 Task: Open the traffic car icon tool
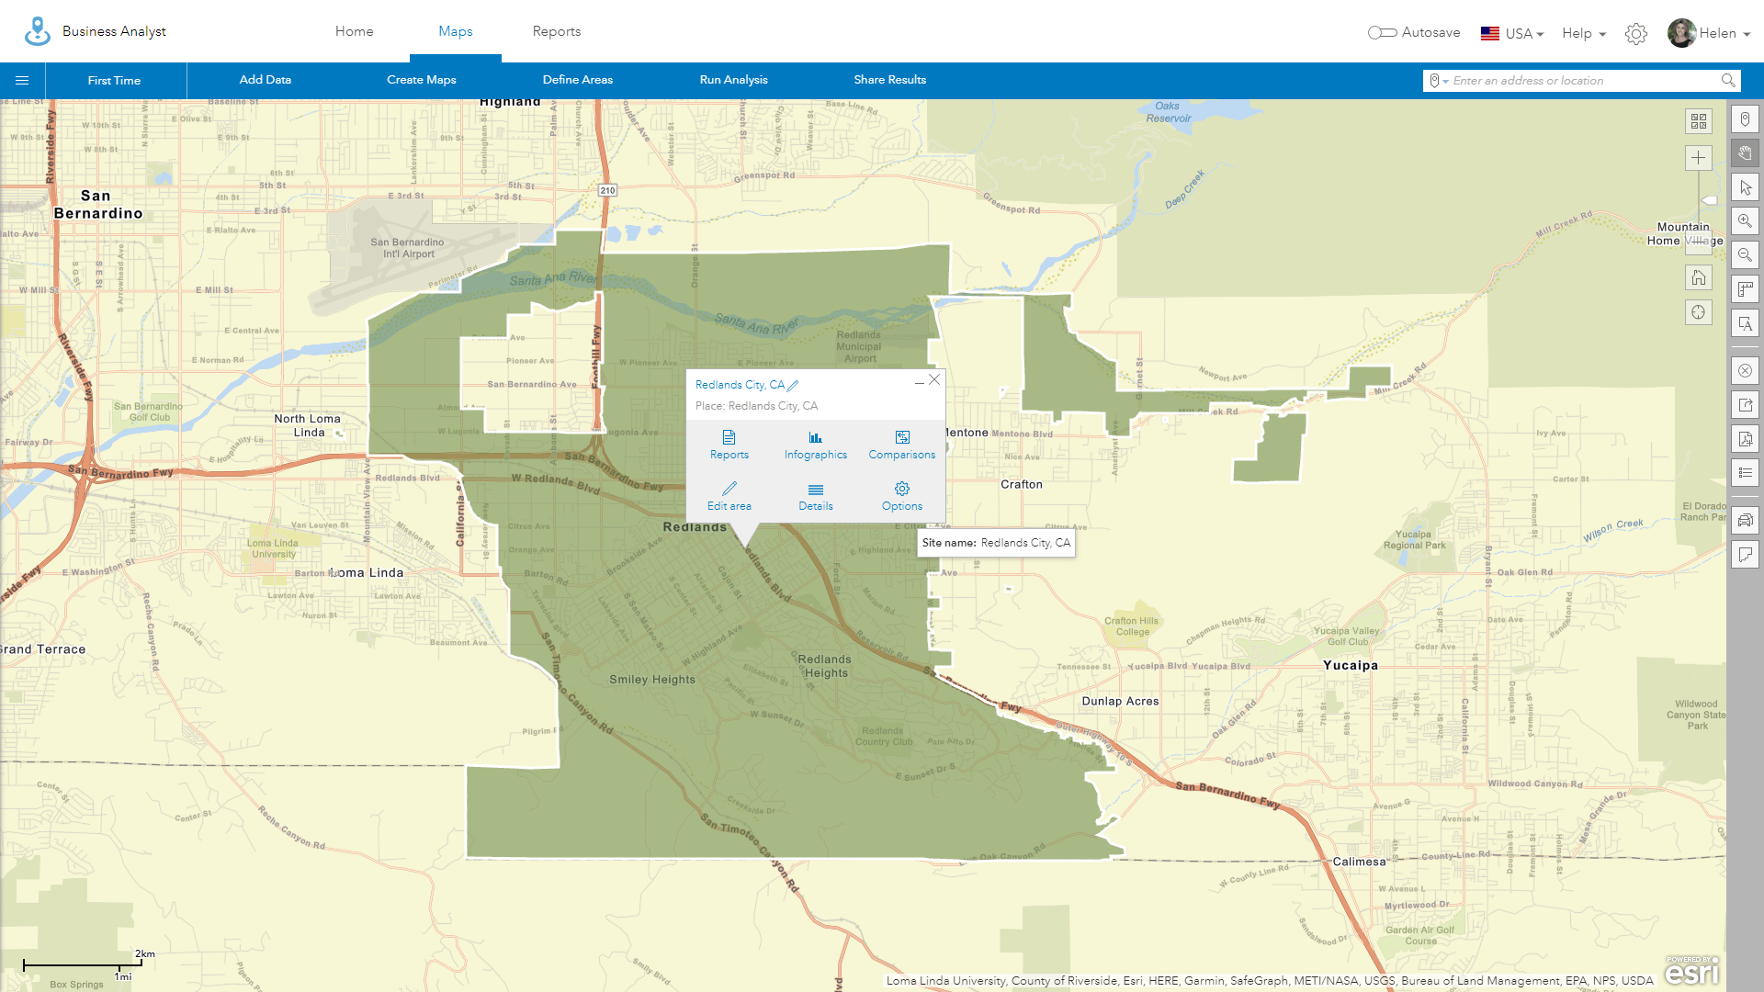(x=1745, y=521)
